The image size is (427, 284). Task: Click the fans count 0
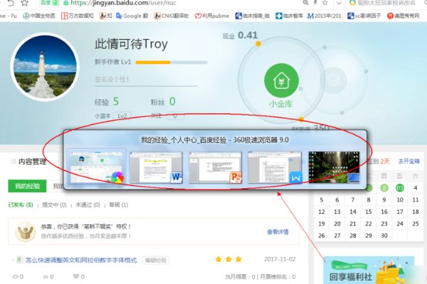(172, 102)
